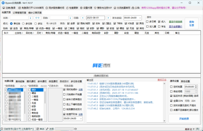Click the Bypass app logo in title bar

coord(3,3)
